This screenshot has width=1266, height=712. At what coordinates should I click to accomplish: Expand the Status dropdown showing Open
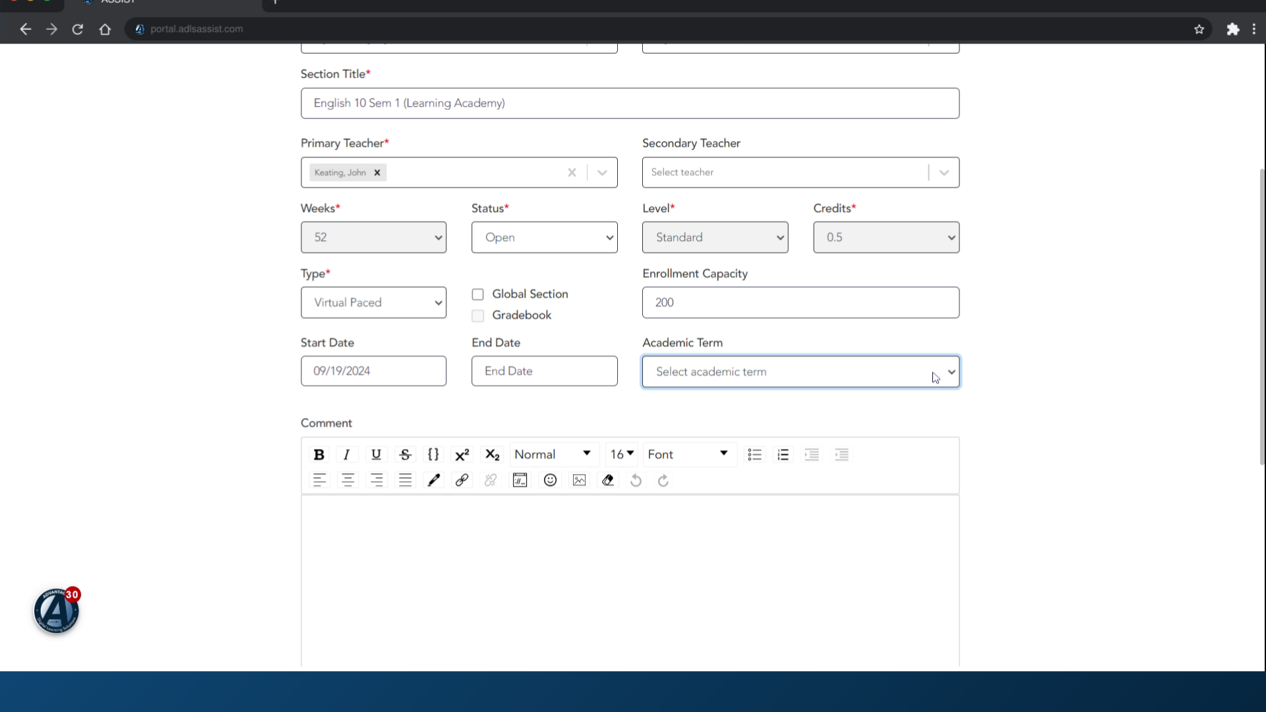(x=544, y=237)
